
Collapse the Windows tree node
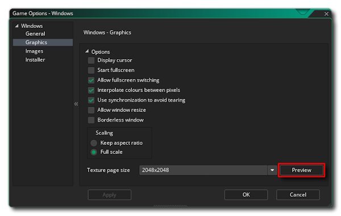(x=16, y=26)
